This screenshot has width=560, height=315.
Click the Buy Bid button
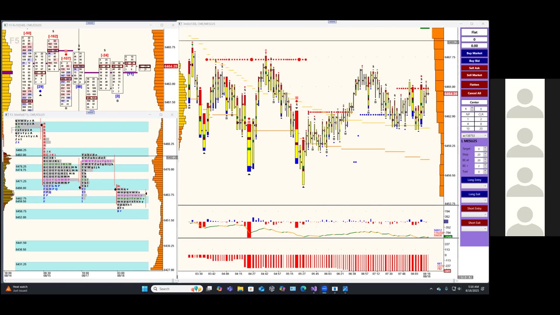coord(474,61)
